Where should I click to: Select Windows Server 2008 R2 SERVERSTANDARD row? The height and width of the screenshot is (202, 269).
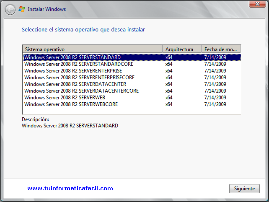coord(132,57)
